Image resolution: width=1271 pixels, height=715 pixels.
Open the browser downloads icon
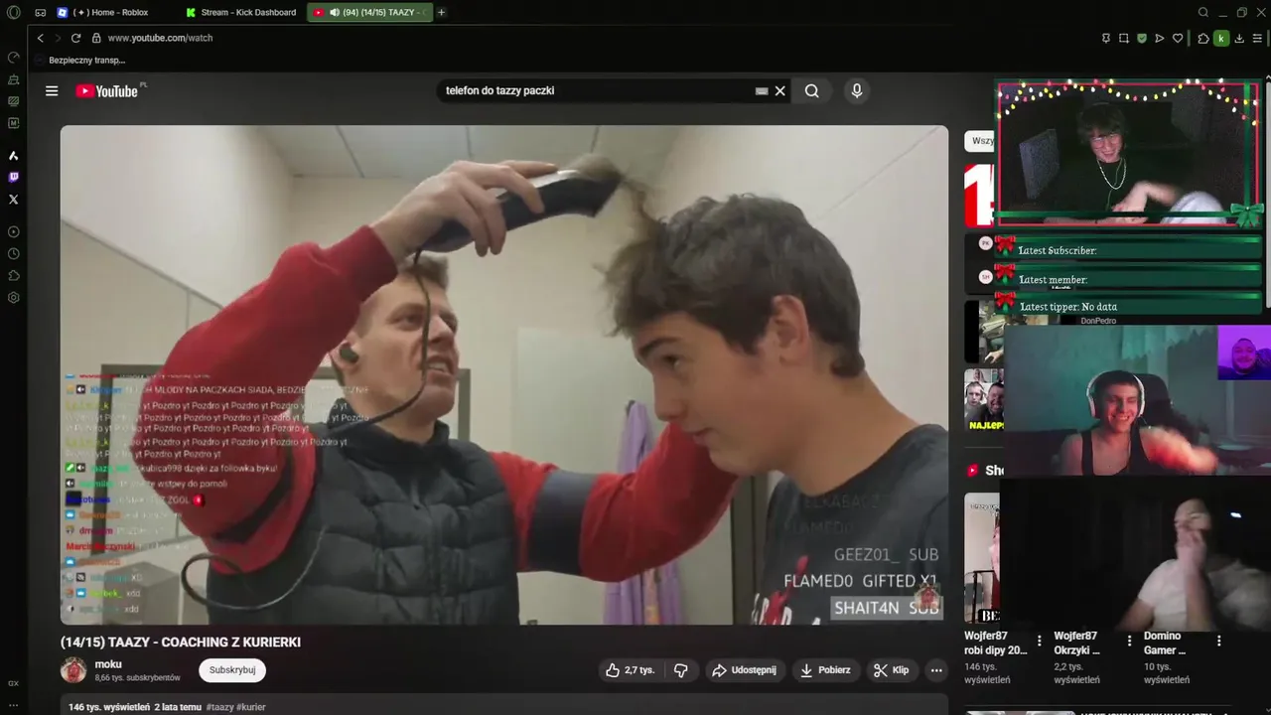click(x=1239, y=38)
